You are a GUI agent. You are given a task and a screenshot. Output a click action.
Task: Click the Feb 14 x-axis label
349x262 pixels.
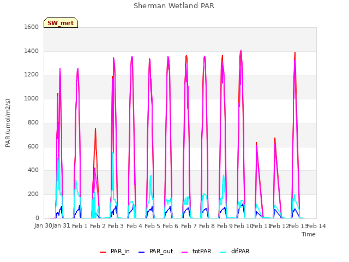tap(316, 226)
